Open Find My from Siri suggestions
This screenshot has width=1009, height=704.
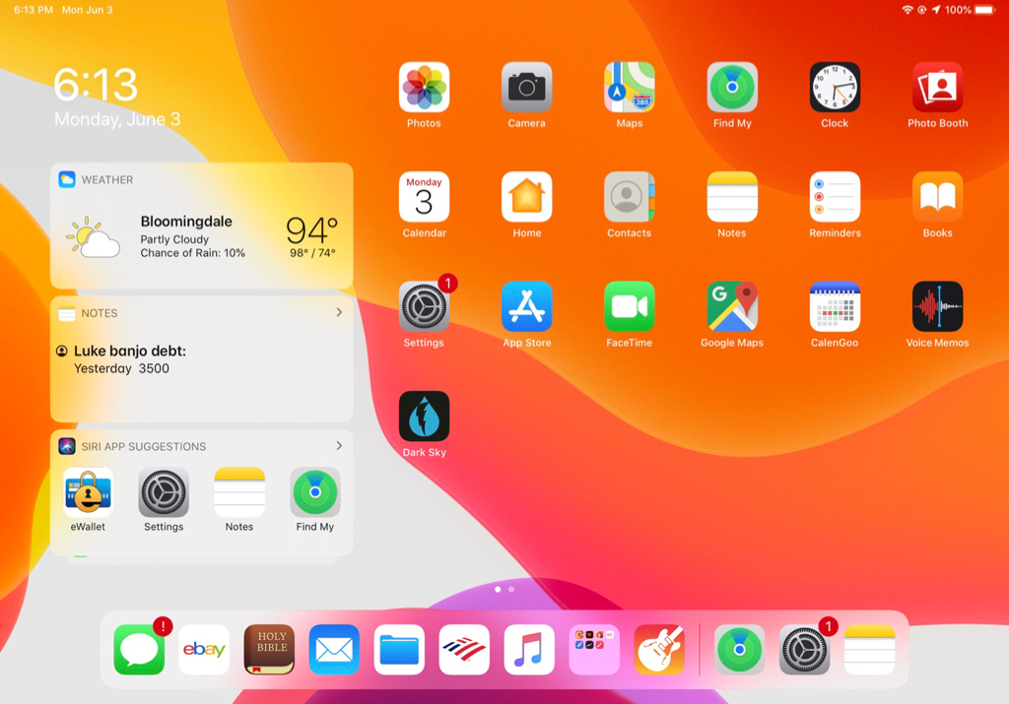tap(314, 492)
